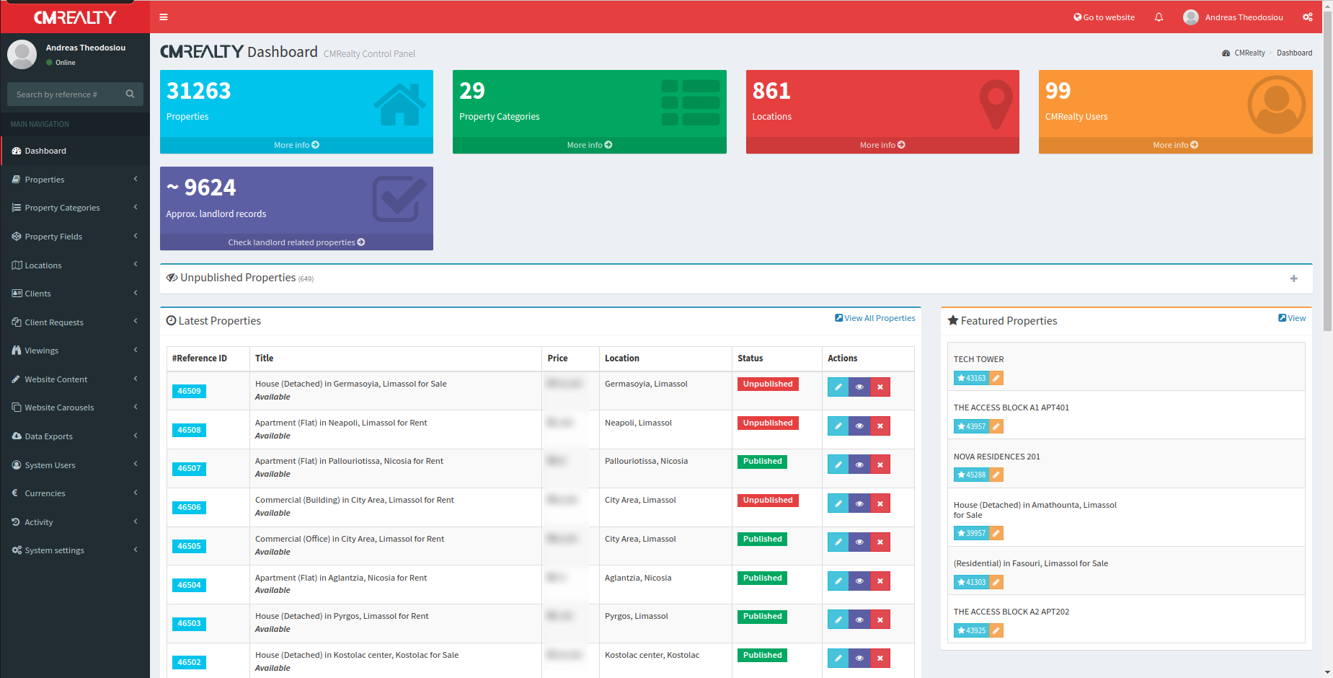1333x678 pixels.
Task: Expand the Viewings sidebar menu
Action: [75, 351]
